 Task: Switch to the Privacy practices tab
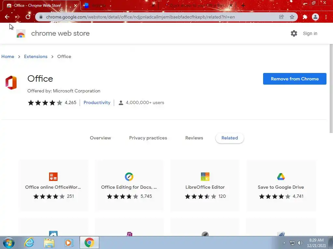tap(148, 138)
